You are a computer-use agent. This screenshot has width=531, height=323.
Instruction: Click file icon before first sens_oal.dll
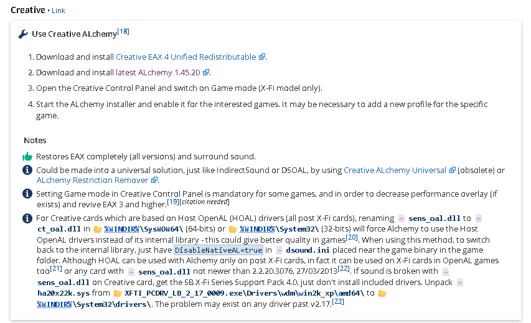(x=402, y=218)
